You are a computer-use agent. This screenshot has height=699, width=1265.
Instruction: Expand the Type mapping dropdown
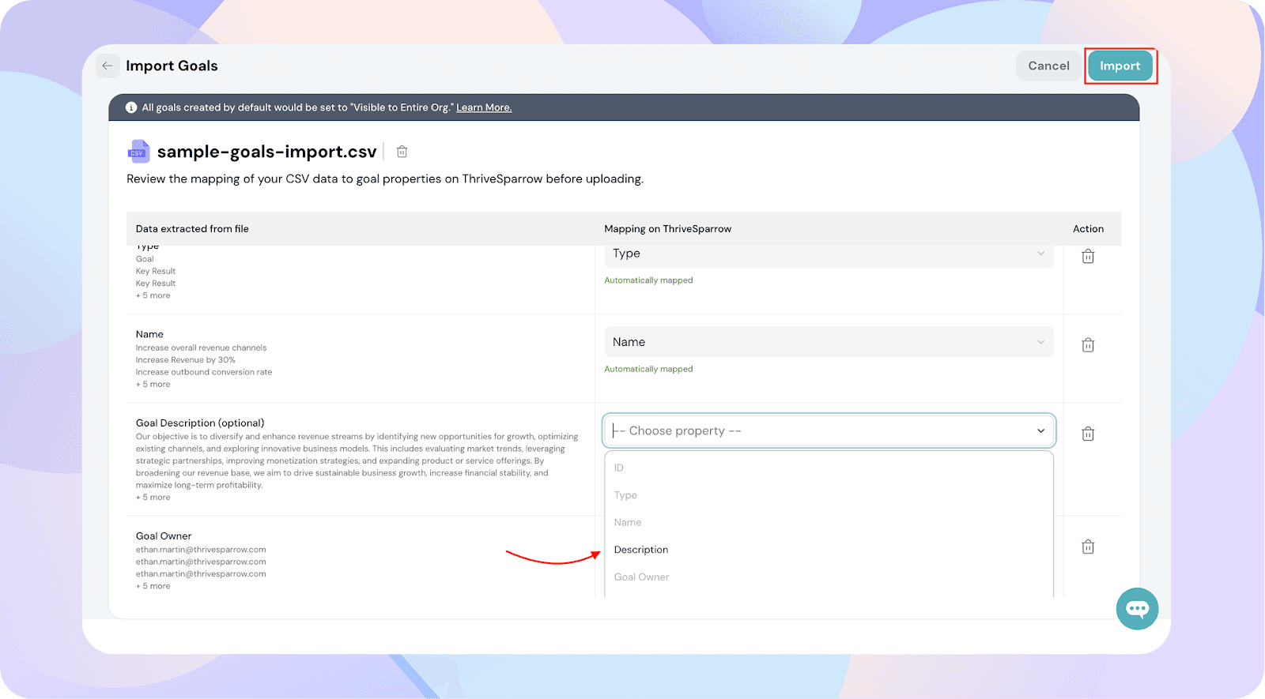829,254
